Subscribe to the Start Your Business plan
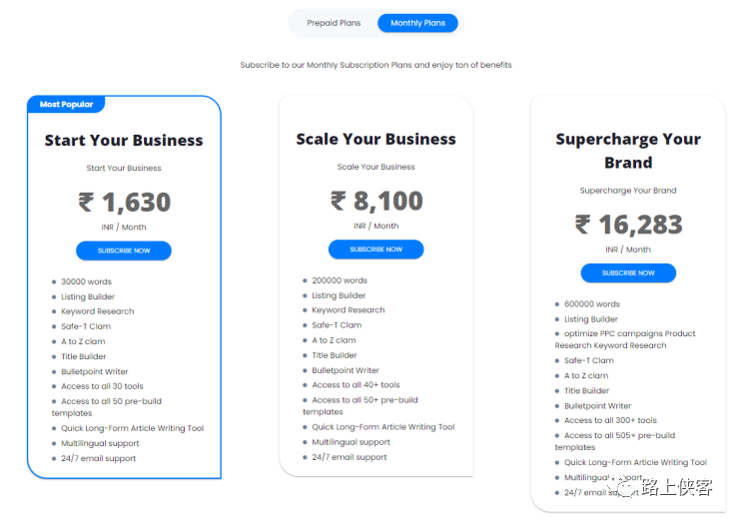Screen dimensions: 736x519 124,251
